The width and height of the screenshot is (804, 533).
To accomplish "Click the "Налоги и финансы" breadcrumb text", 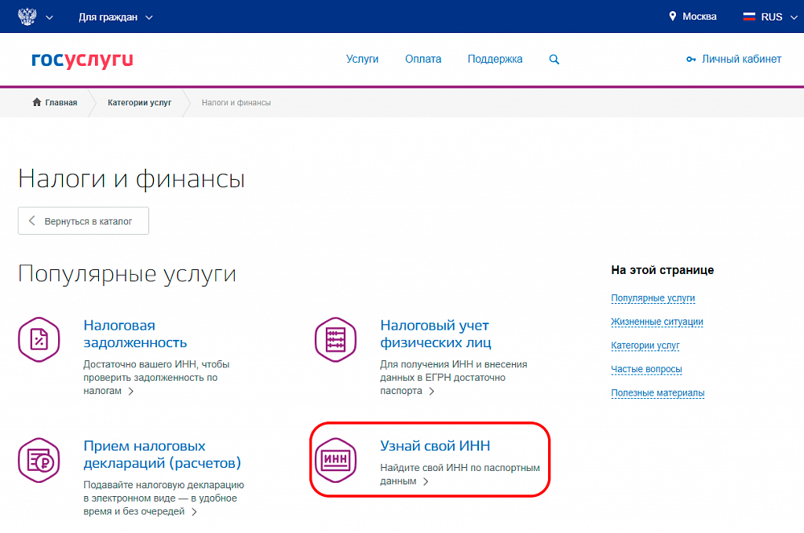I will pyautogui.click(x=236, y=103).
